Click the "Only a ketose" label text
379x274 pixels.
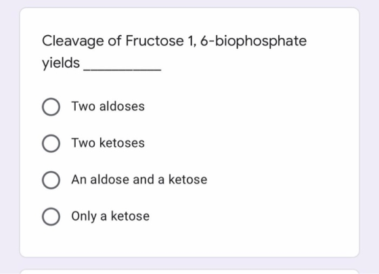tap(110, 216)
